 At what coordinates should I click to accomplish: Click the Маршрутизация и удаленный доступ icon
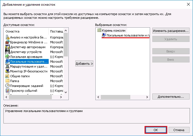tap(7, 66)
